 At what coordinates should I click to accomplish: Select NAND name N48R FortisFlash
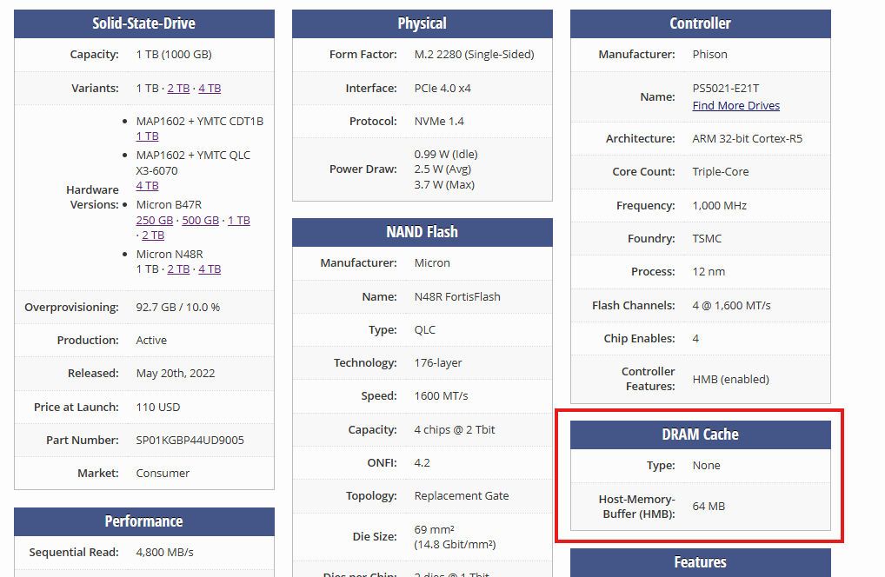tap(457, 296)
